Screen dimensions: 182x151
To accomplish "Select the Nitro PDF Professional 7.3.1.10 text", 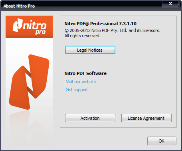I will click(x=101, y=24).
